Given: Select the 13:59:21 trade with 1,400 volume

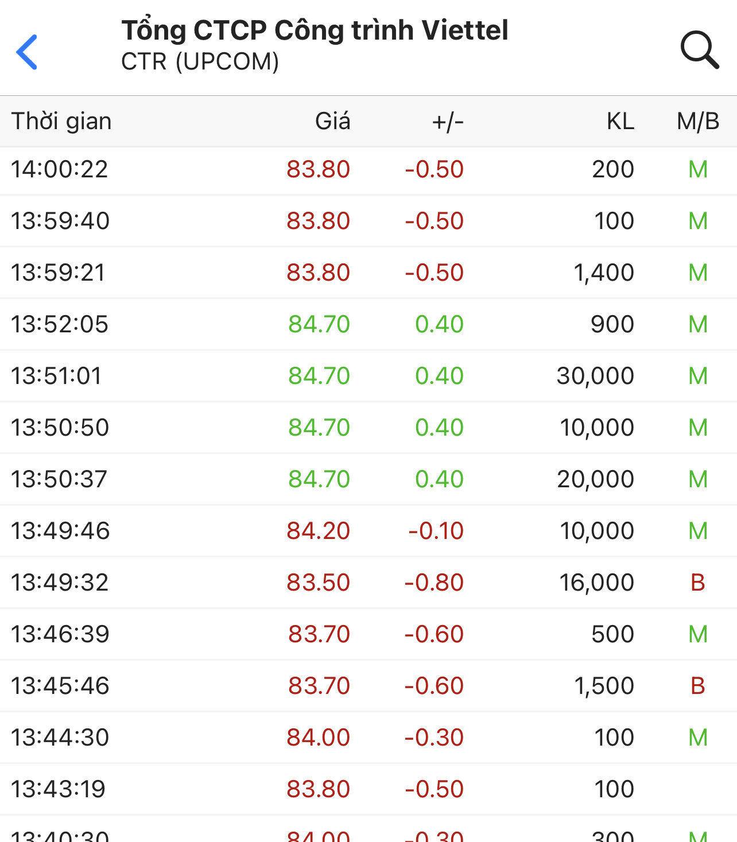Looking at the screenshot, I should click(367, 273).
